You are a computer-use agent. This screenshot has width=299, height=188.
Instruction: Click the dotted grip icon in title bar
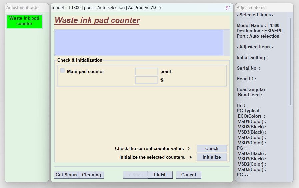coord(228,8)
